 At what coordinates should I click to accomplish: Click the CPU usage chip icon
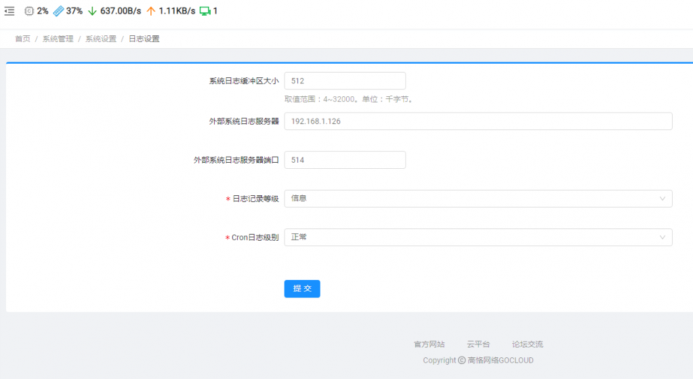(29, 11)
